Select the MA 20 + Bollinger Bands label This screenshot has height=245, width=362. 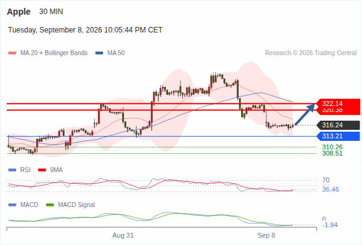pyautogui.click(x=54, y=53)
